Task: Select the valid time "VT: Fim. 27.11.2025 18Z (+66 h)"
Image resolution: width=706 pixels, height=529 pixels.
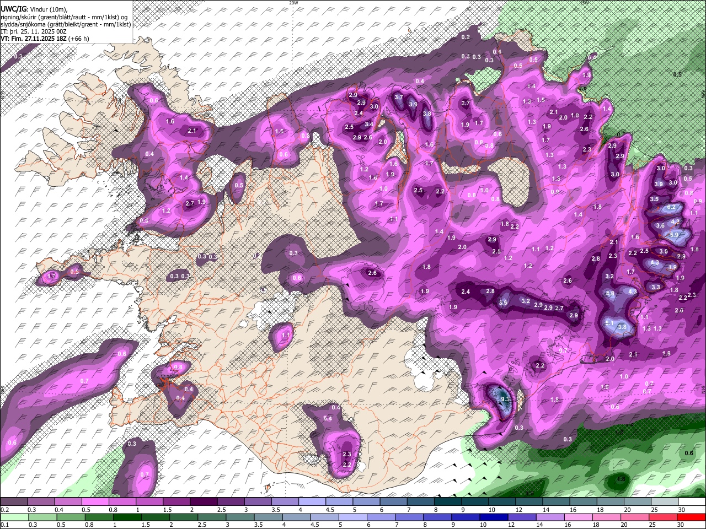Action: pos(45,39)
